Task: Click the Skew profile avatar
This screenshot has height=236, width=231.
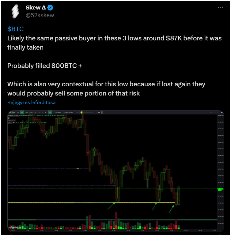Action: pos(16,11)
